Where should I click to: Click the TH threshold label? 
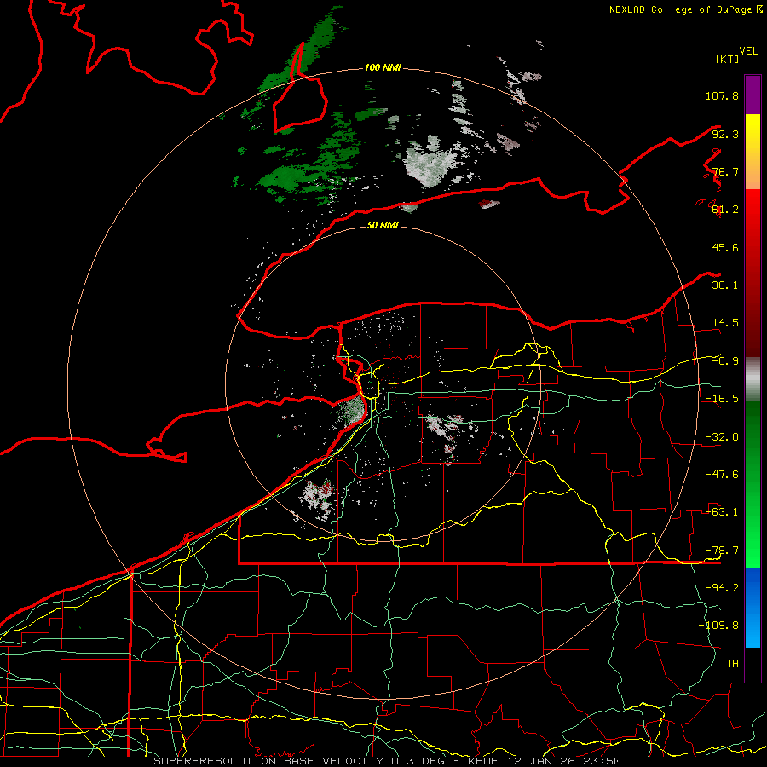(732, 664)
